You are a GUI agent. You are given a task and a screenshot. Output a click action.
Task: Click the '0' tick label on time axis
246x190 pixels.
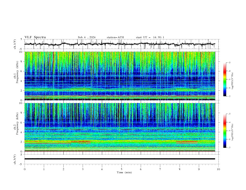[x=25, y=169]
